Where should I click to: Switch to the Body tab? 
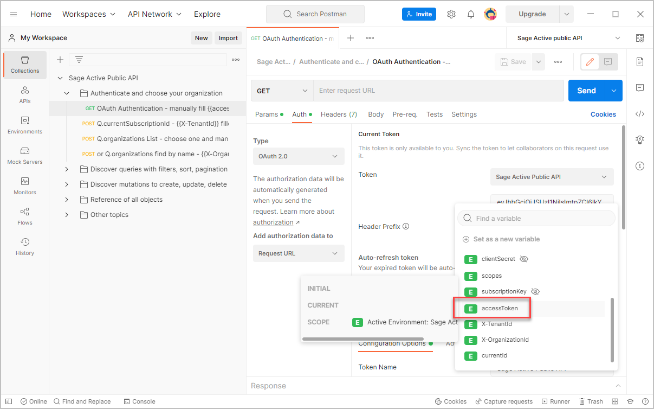pyautogui.click(x=376, y=114)
